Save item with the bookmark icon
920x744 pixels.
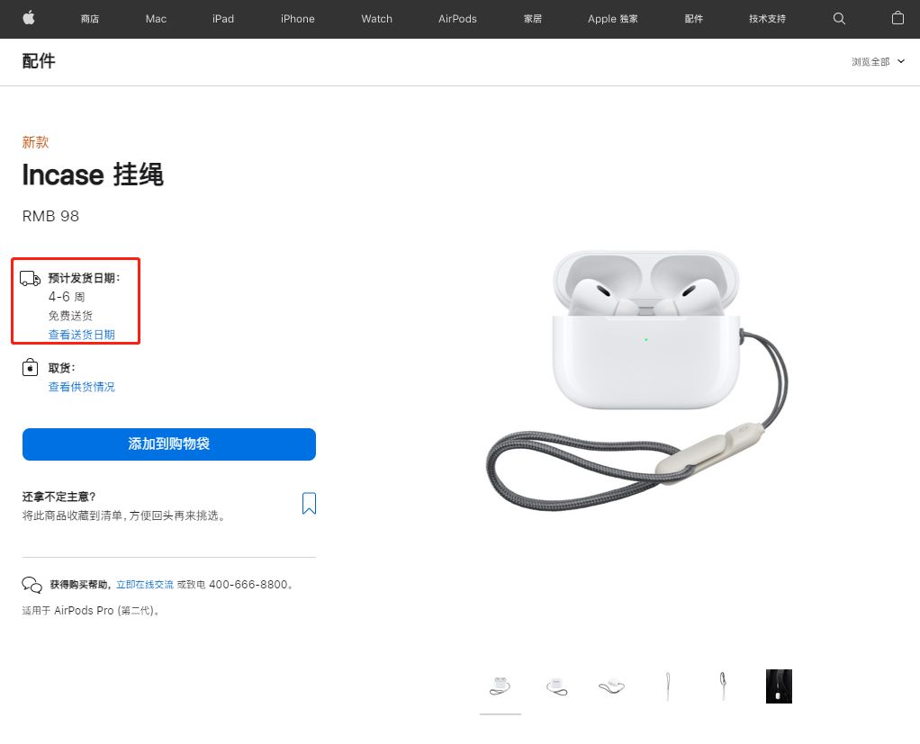pos(309,503)
